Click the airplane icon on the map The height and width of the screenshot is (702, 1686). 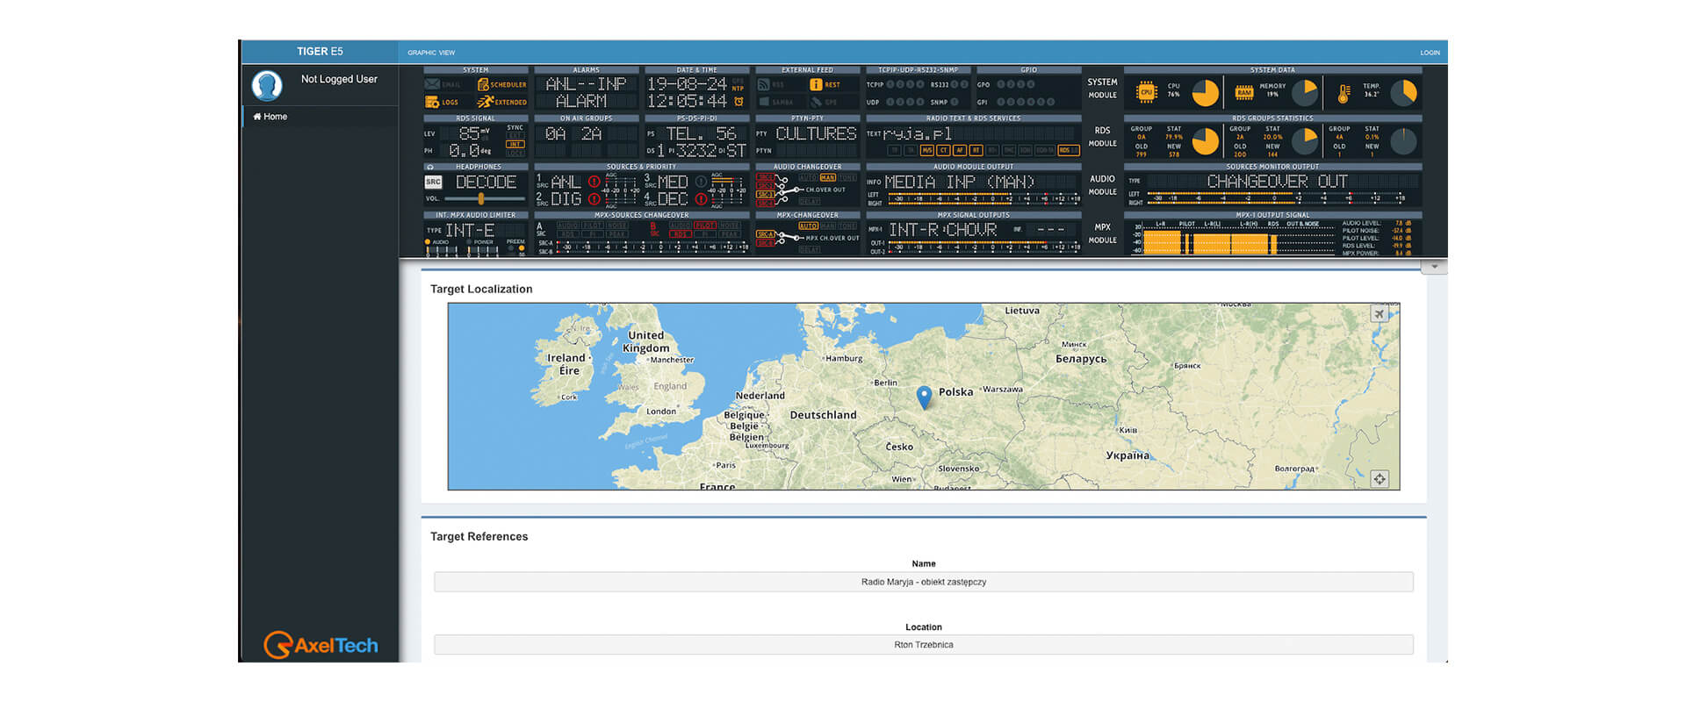click(x=1380, y=314)
